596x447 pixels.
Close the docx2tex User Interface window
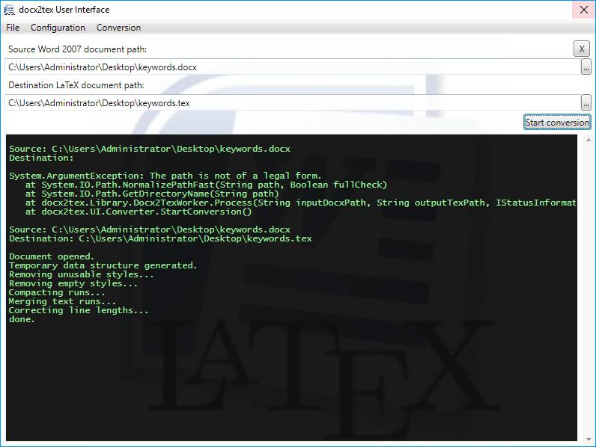coord(584,10)
